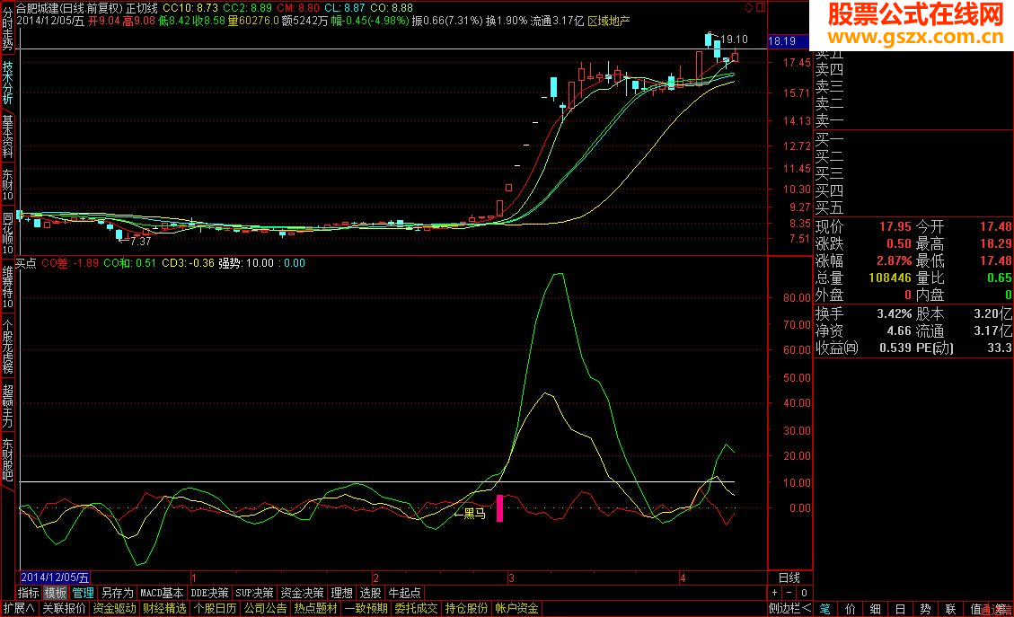Open the 委托成交 tab
The image size is (1014, 617).
pos(416,609)
